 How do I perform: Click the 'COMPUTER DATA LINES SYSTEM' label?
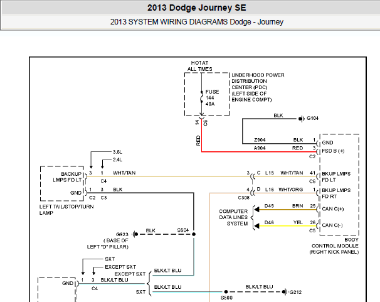click(233, 217)
